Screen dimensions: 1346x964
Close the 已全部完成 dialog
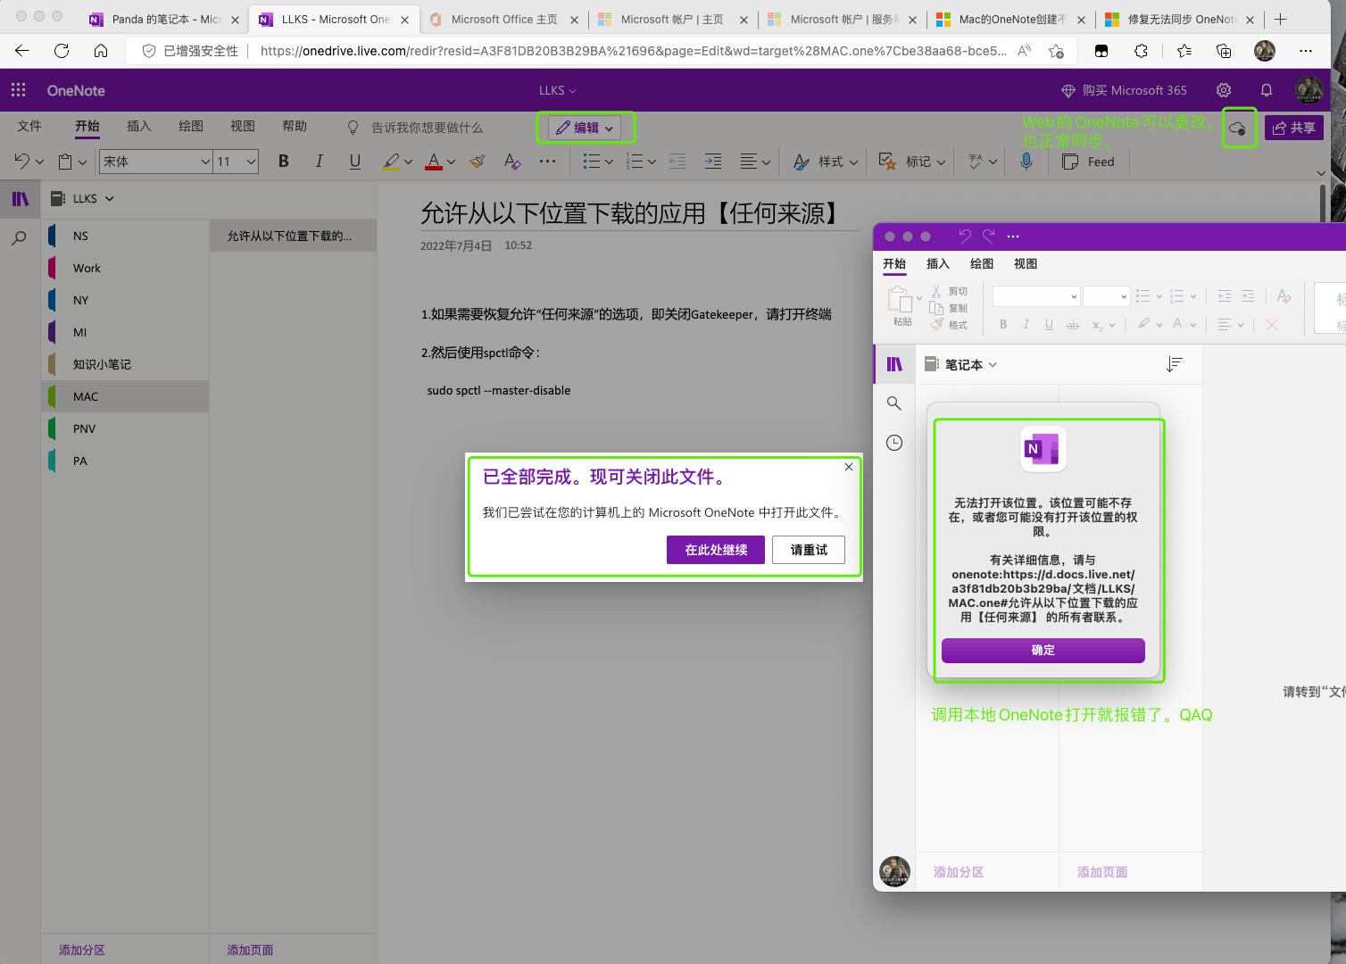click(x=849, y=467)
